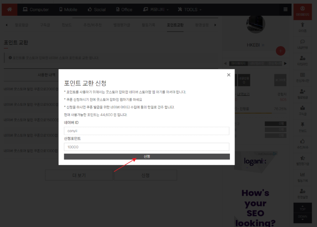Click the 더 보기 button
Viewport: 317px width, 227px height.
[79, 175]
